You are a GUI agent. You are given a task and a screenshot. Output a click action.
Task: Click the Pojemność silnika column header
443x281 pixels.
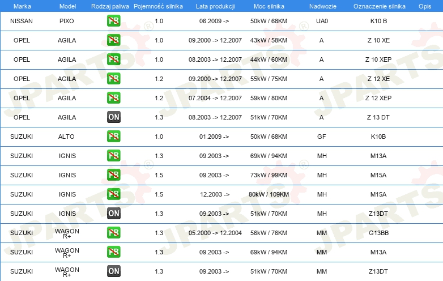point(158,6)
